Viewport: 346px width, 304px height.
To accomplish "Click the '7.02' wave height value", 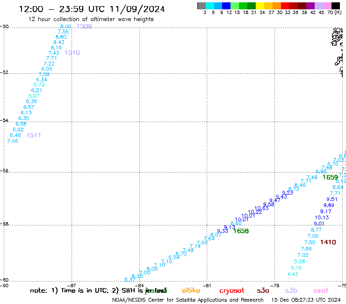I will tap(303, 255).
